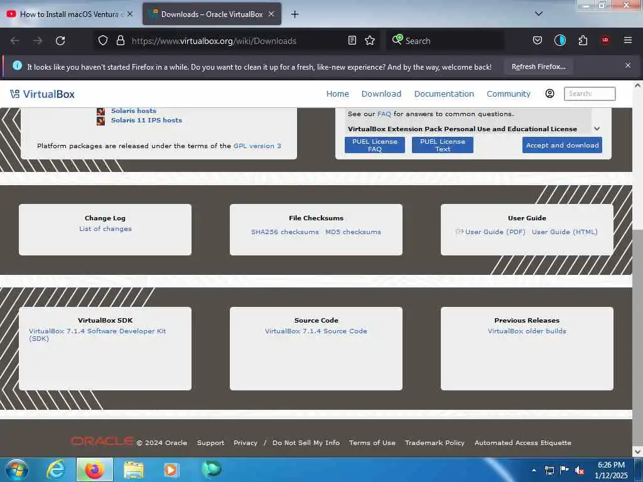Click the footer Trademark Policy link
This screenshot has height=482, width=643.
coord(435,442)
